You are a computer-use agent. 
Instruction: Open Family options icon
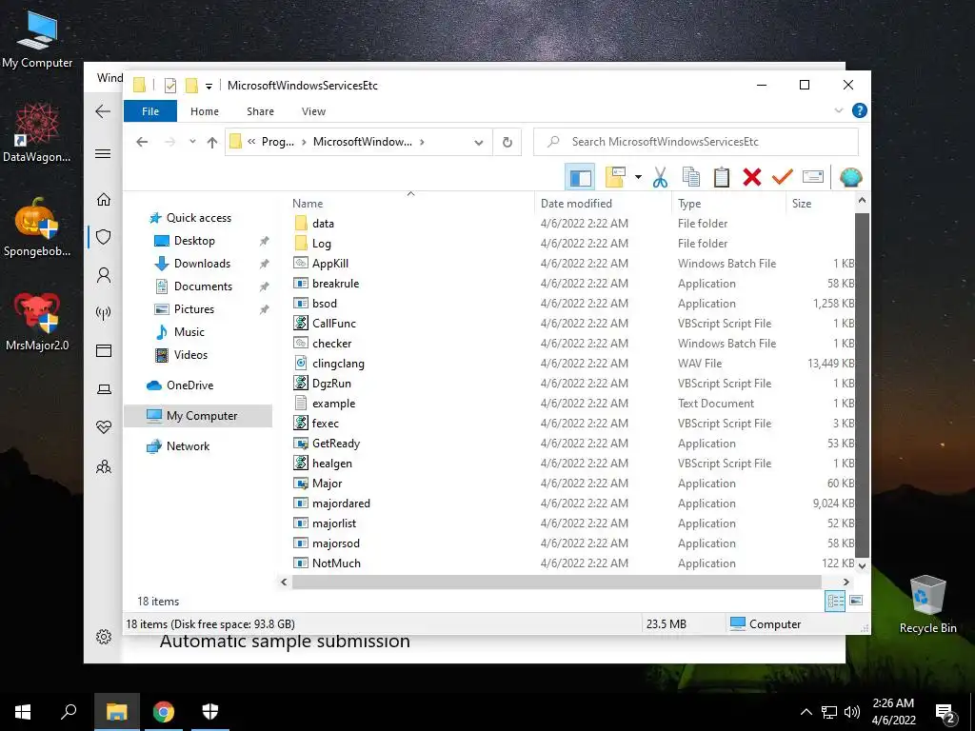[104, 466]
